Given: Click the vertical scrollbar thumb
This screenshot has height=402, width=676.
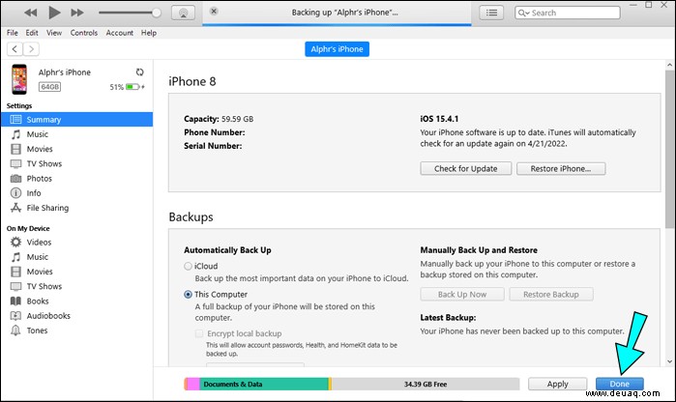Looking at the screenshot, I should (669, 150).
